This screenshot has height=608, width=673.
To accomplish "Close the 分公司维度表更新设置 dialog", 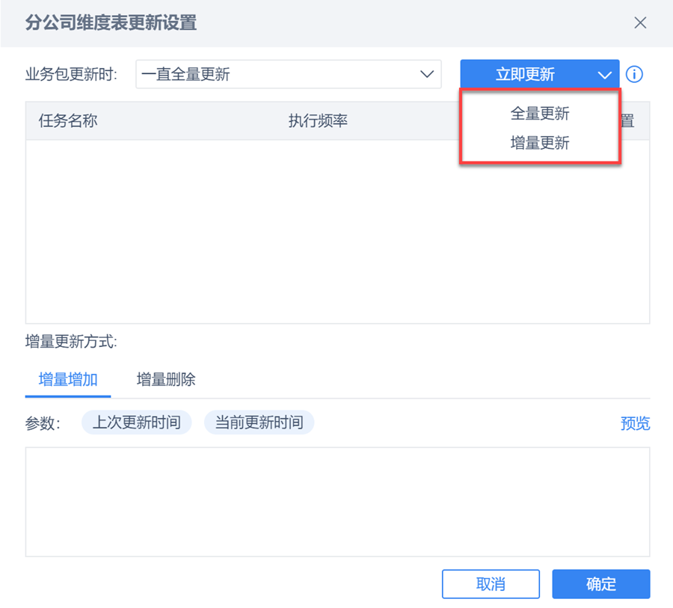I will (x=640, y=22).
